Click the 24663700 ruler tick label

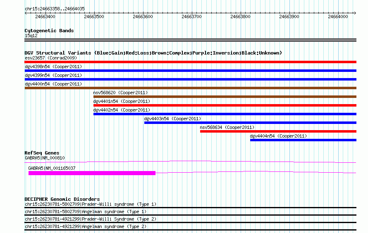(191, 17)
